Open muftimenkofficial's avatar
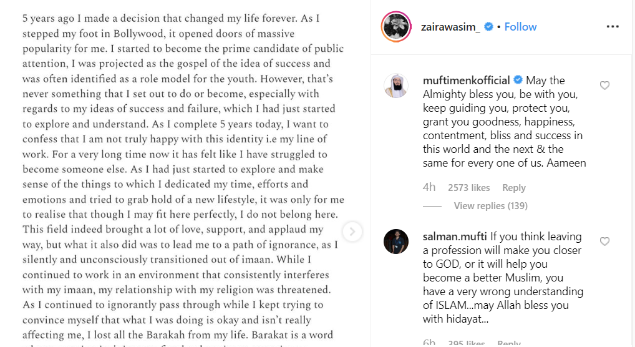Image resolution: width=635 pixels, height=347 pixels. (396, 86)
